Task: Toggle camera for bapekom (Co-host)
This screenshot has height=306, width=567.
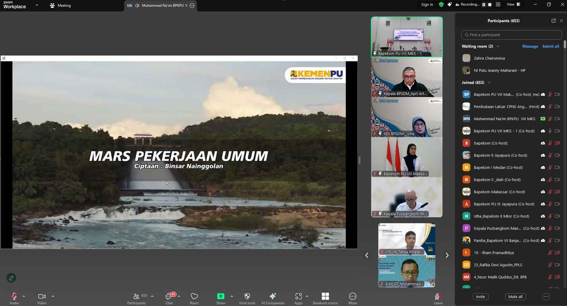Action: coord(557,143)
